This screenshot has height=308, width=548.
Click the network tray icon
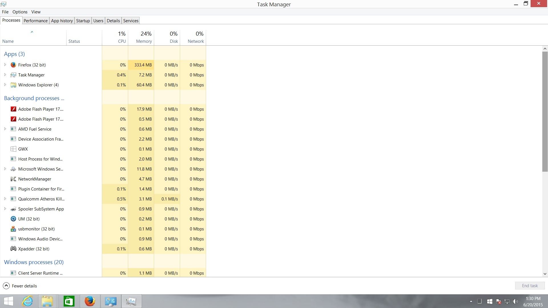pos(507,301)
